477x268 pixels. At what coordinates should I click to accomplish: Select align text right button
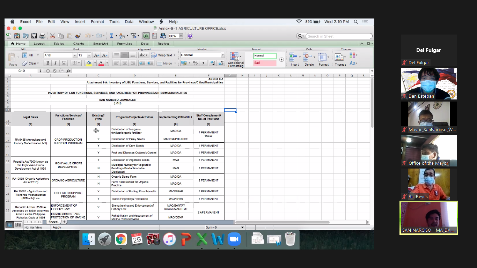coord(133,63)
